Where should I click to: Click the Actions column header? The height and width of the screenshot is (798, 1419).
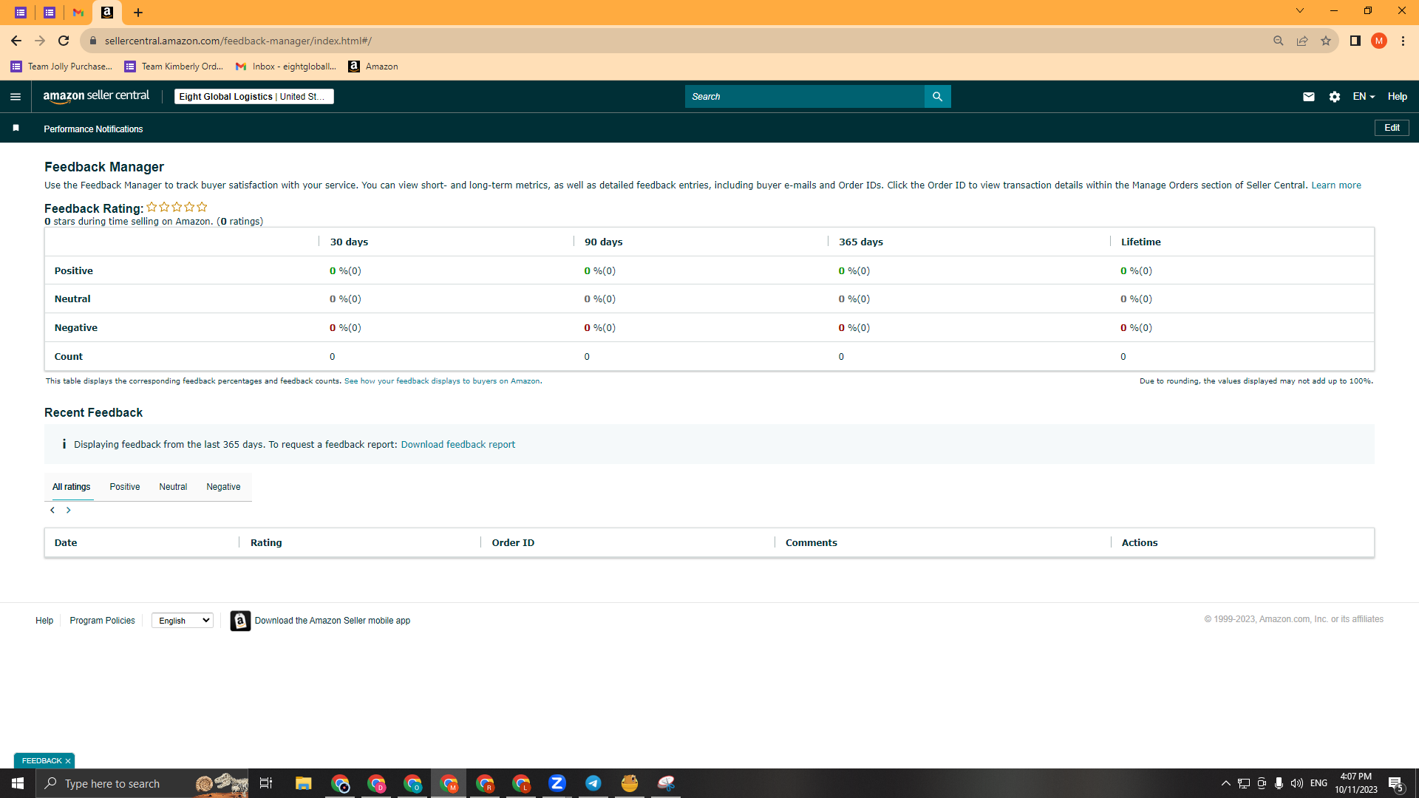click(x=1140, y=543)
